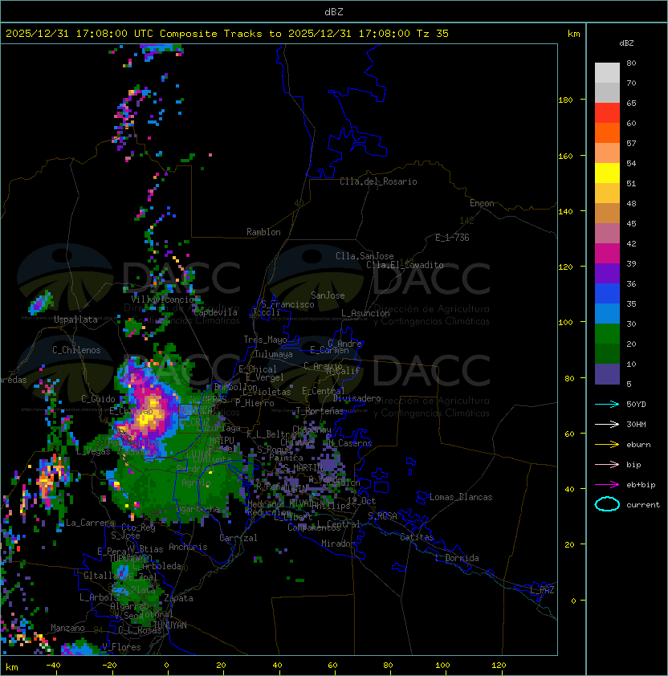Click the orange 57-60 dBZ legend swatch

coord(607,132)
